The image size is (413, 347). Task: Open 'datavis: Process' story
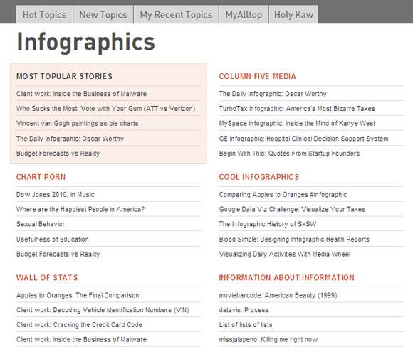(x=244, y=310)
